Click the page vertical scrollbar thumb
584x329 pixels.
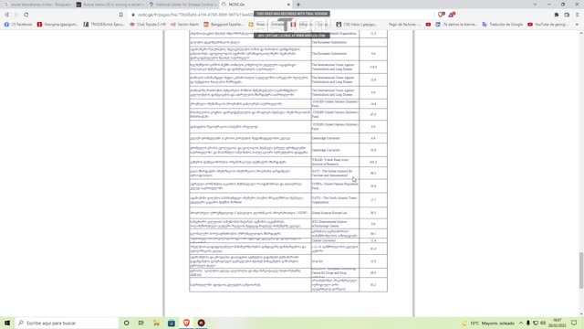pyautogui.click(x=580, y=271)
